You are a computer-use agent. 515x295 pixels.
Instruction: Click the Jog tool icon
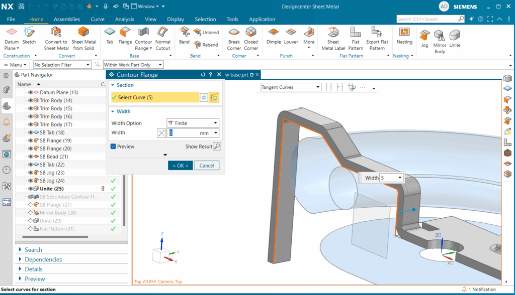424,38
